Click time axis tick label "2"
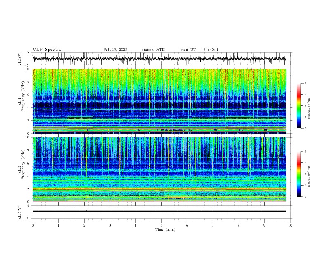The height and width of the screenshot is (253, 327). coord(84,225)
